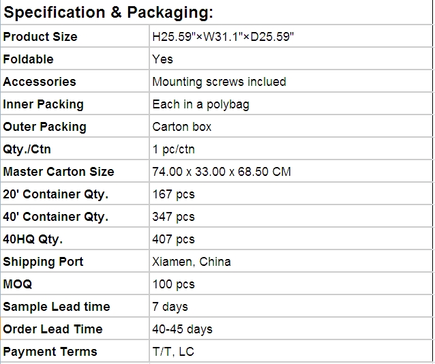Select the MOQ label cell

tap(75, 284)
